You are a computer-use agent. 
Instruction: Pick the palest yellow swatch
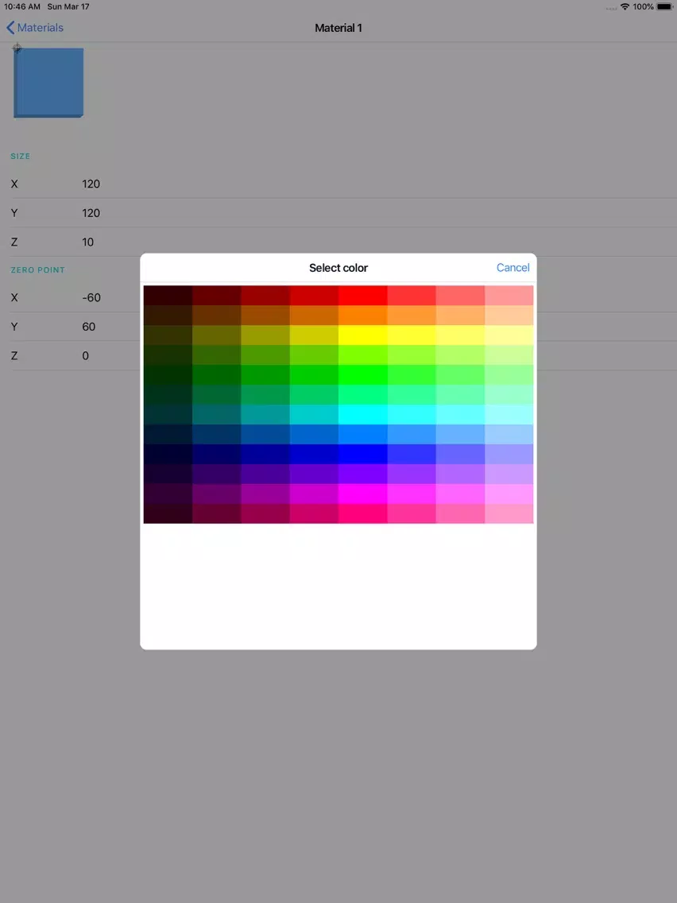pos(509,335)
